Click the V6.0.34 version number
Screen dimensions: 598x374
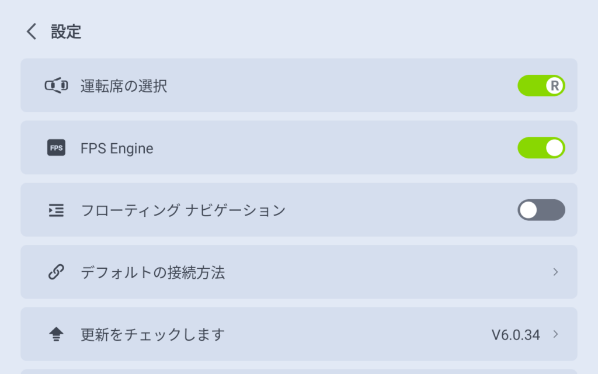(516, 335)
